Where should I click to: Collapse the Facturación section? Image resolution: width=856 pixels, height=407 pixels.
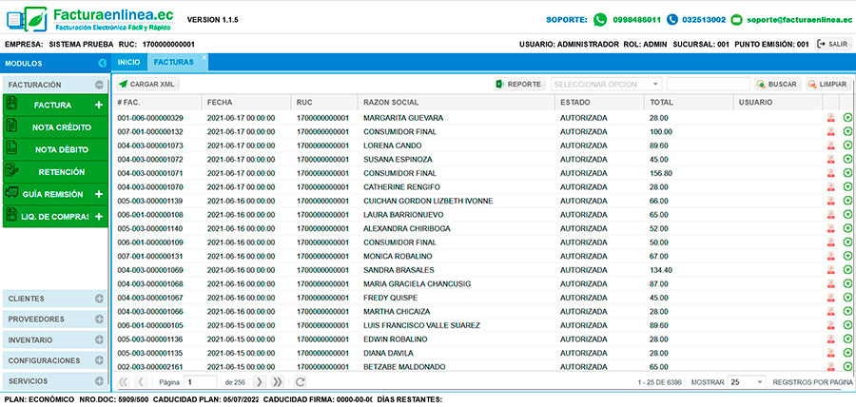click(x=99, y=85)
